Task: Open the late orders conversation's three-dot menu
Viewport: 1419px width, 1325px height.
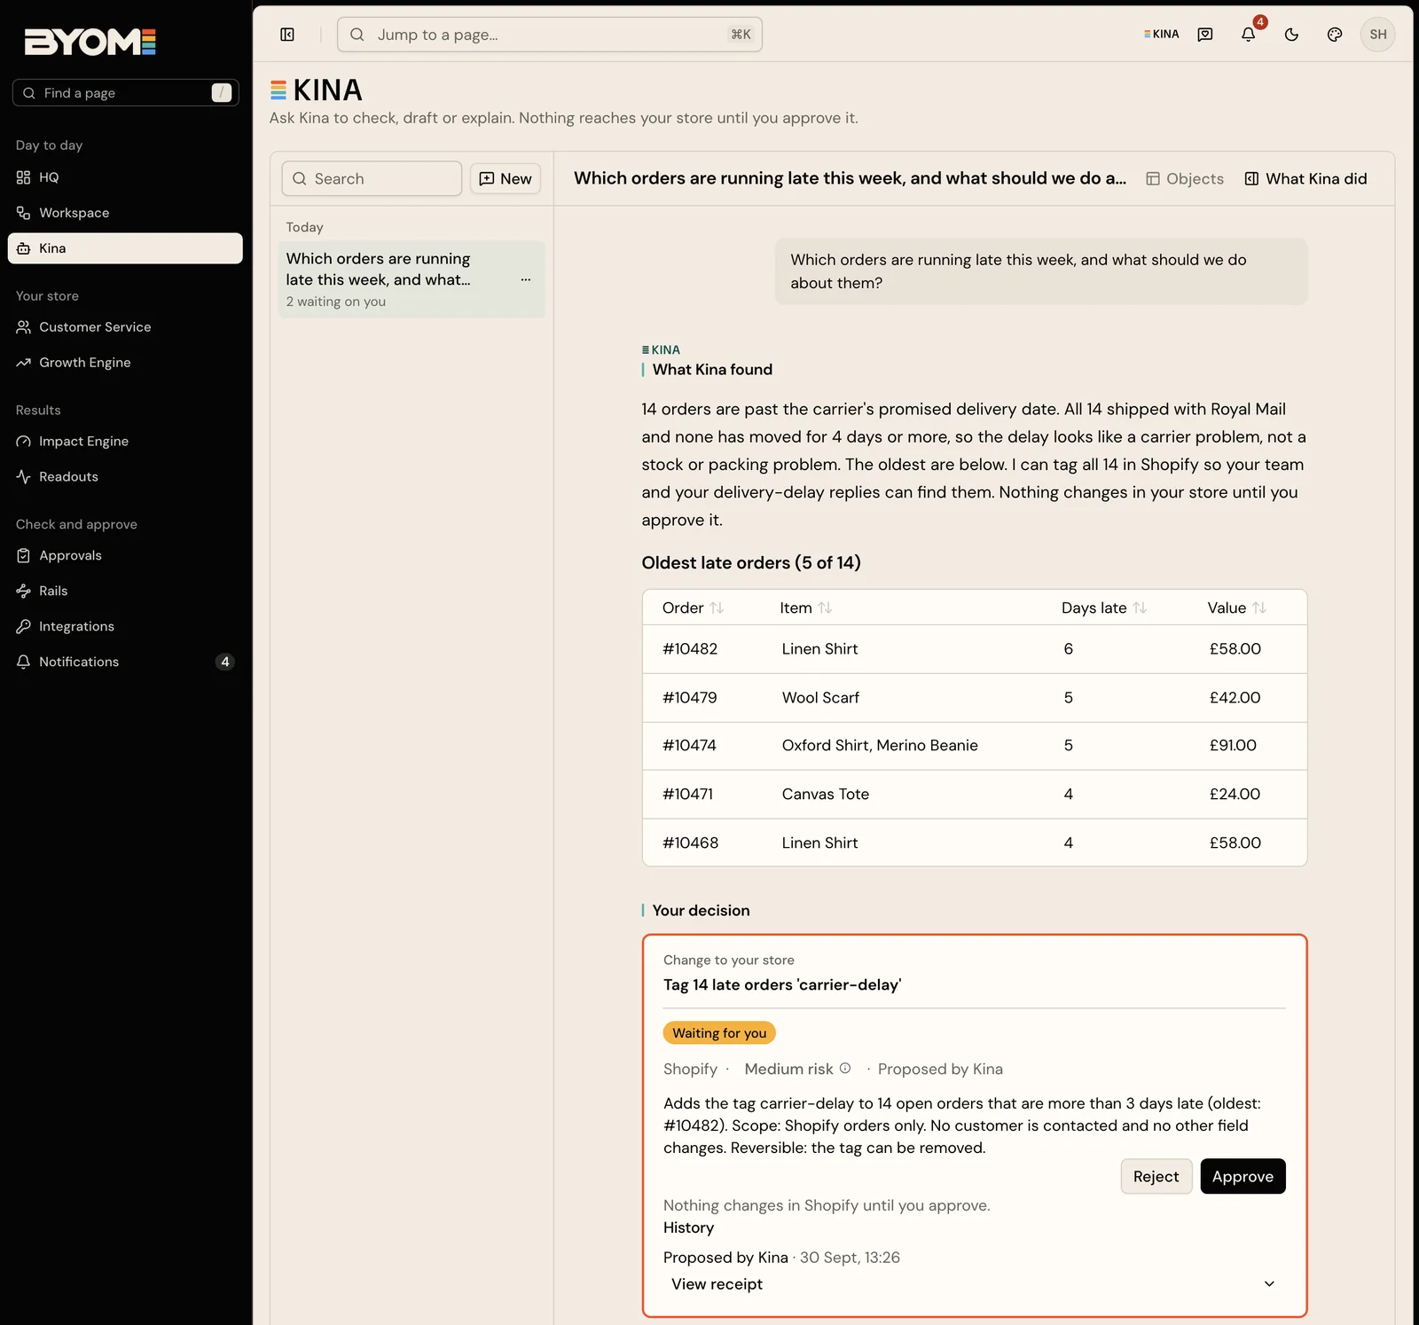Action: point(526,279)
